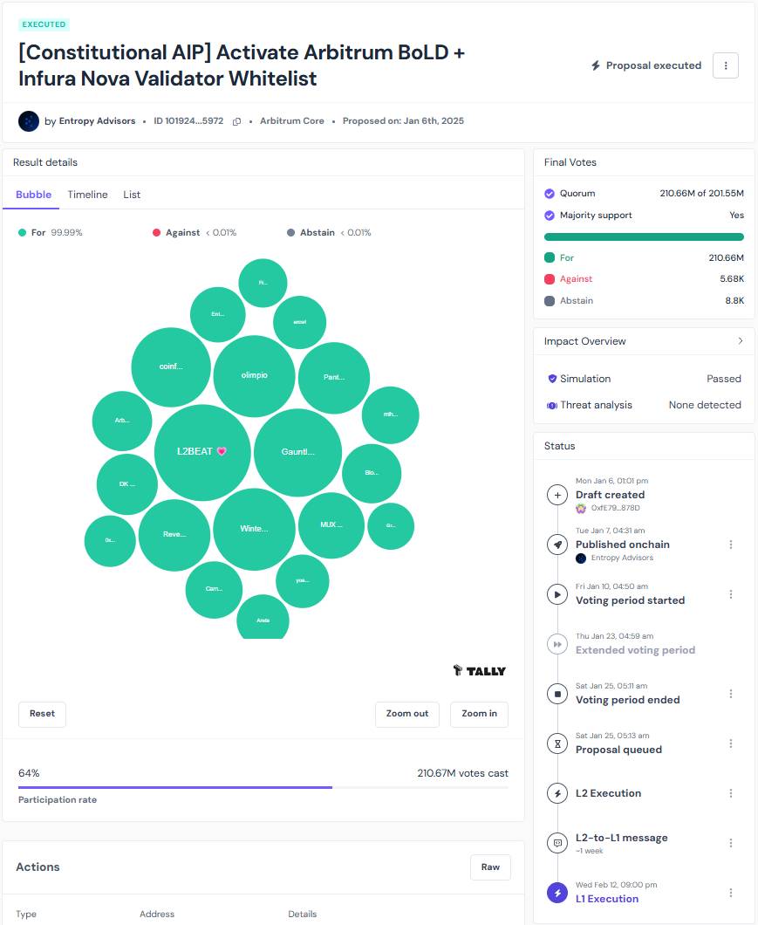The image size is (758, 925).
Task: Click the gray Abstain legend dot
Action: point(290,232)
